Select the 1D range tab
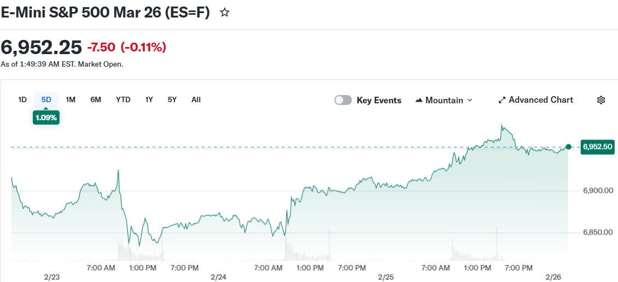Viewport: 618px width, 282px height. 22,100
